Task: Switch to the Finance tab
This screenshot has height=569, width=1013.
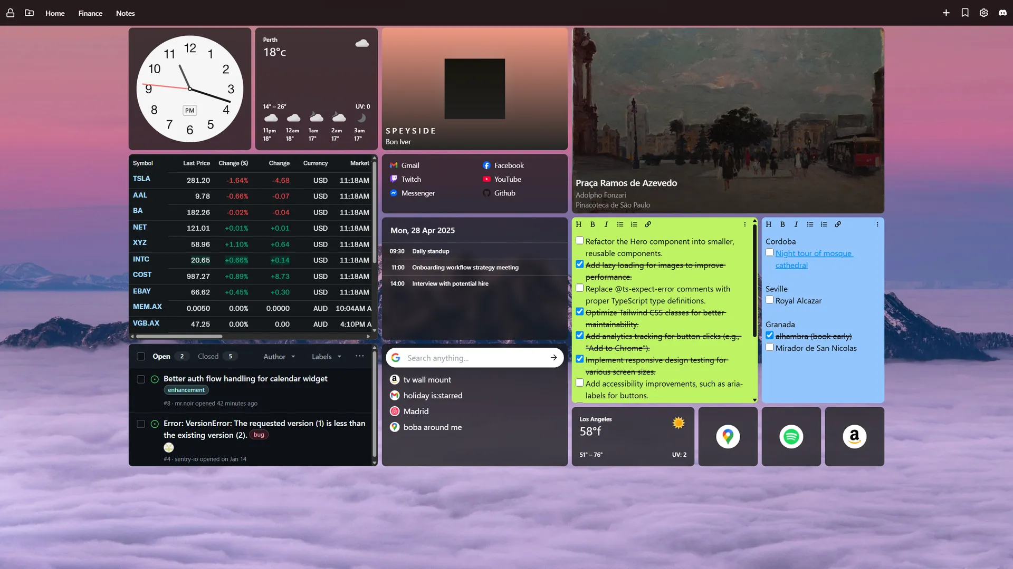Action: pos(90,13)
